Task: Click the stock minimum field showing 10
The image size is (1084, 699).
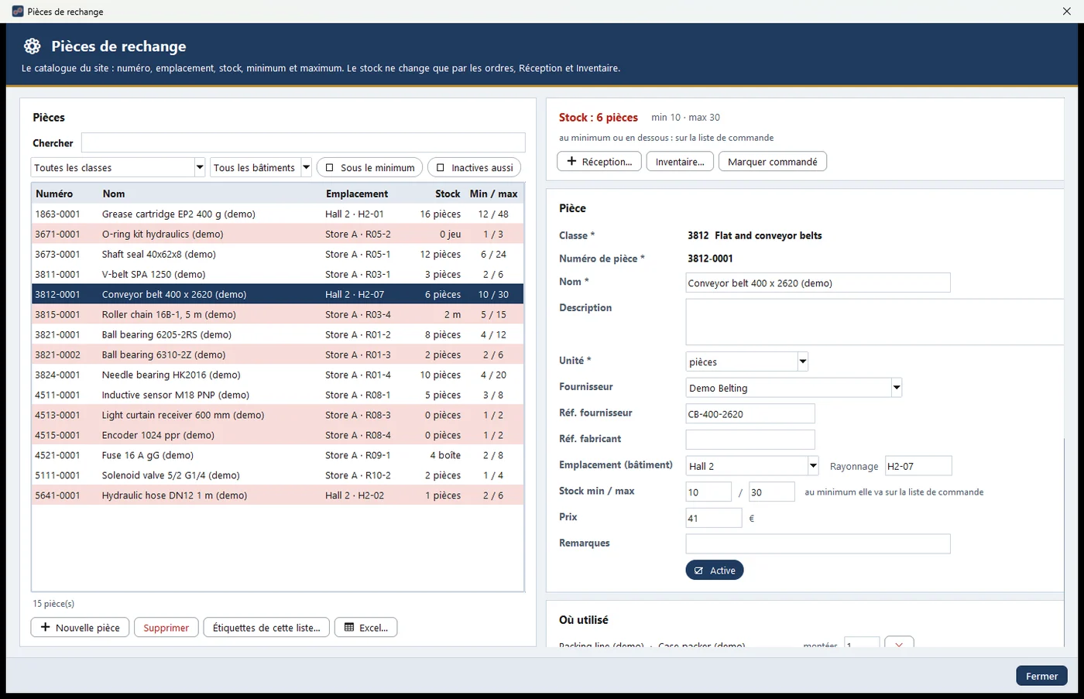Action: (x=708, y=492)
